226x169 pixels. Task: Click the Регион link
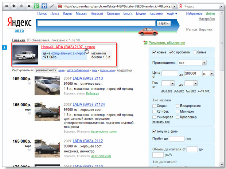coord(191,29)
